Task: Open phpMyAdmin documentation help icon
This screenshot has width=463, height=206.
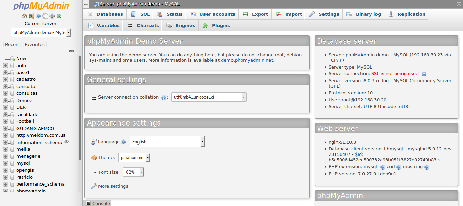Action: [38, 16]
